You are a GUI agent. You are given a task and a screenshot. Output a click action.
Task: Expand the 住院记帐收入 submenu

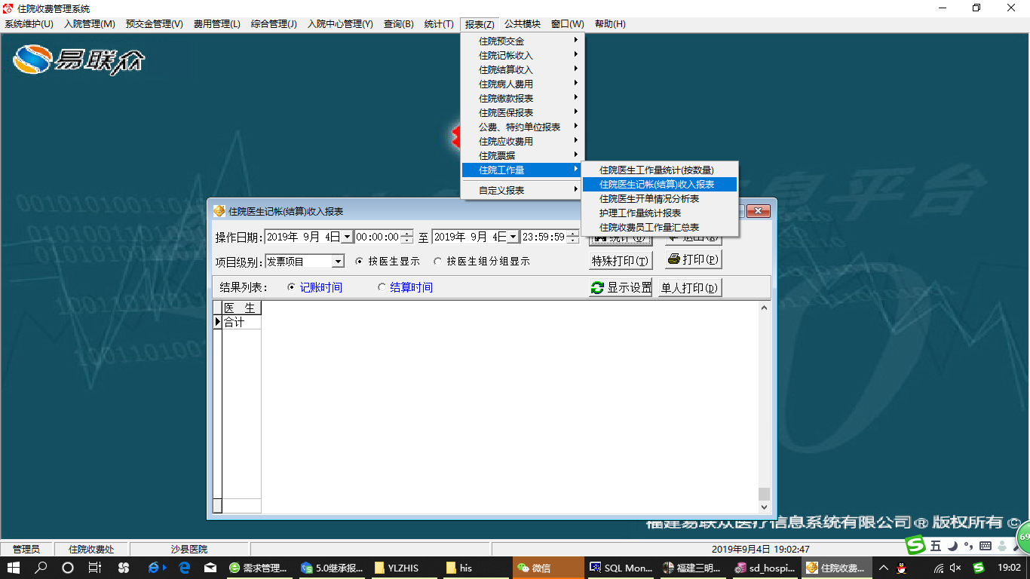(x=521, y=55)
